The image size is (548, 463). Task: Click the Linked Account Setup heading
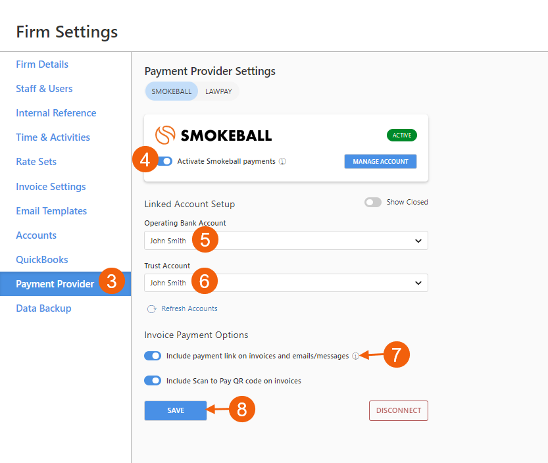[x=189, y=204]
